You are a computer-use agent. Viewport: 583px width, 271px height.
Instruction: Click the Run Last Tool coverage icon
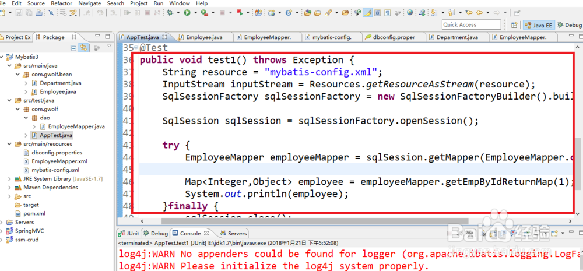coord(204,13)
